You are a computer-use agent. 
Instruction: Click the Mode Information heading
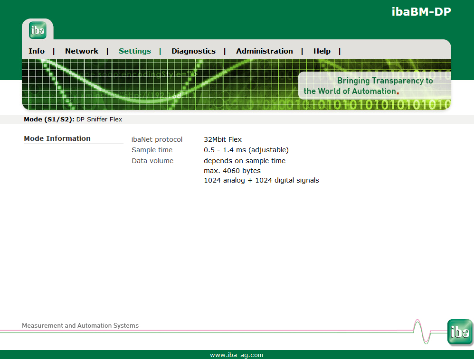(57, 138)
